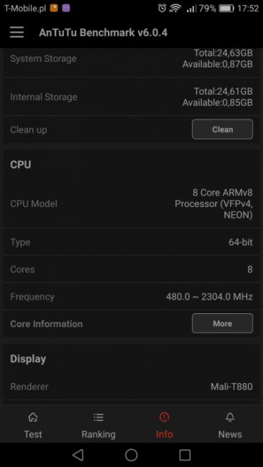Tap the orange notification icon
Image resolution: width=263 pixels, height=467 pixels.
click(54, 8)
